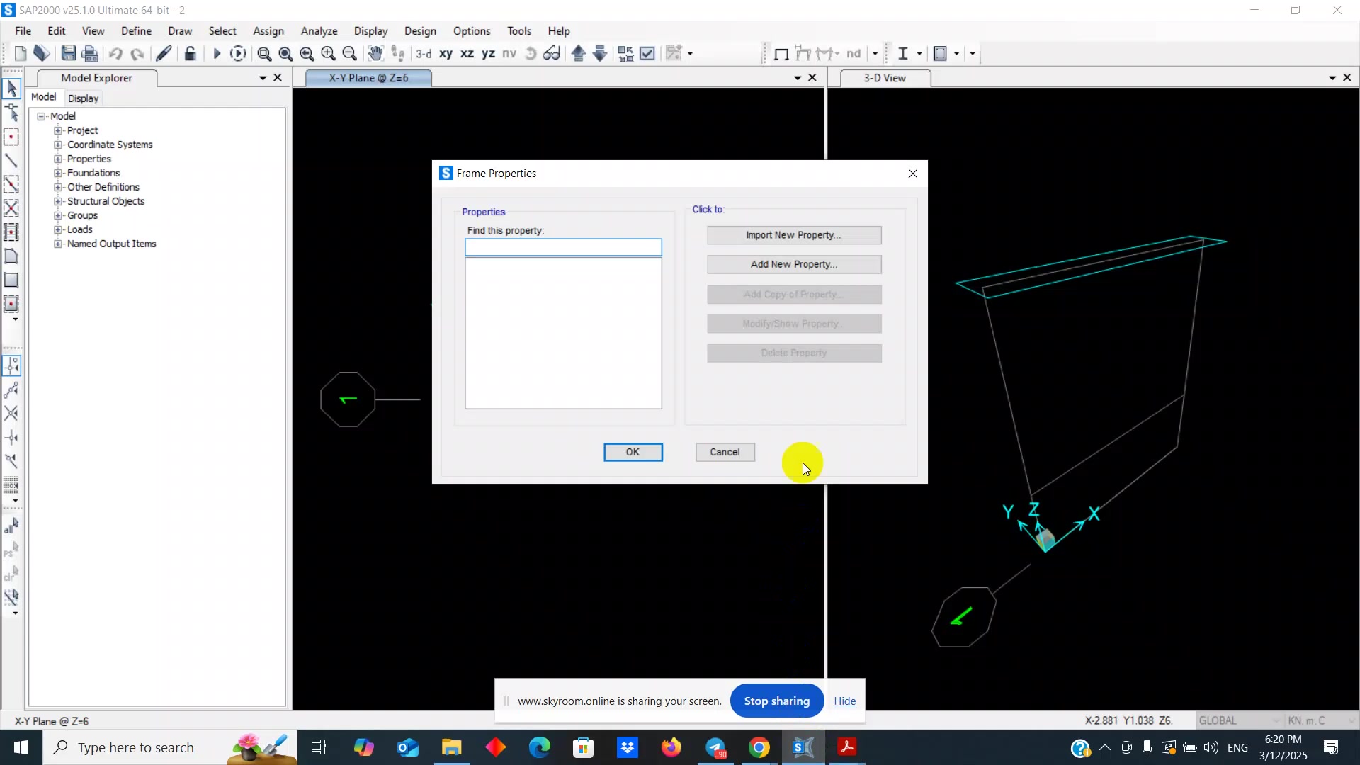Toggle the perspective glasses icon
This screenshot has height=765, width=1360.
(x=552, y=54)
